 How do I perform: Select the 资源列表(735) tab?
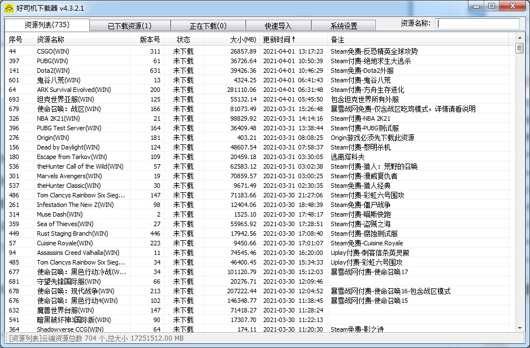point(47,25)
